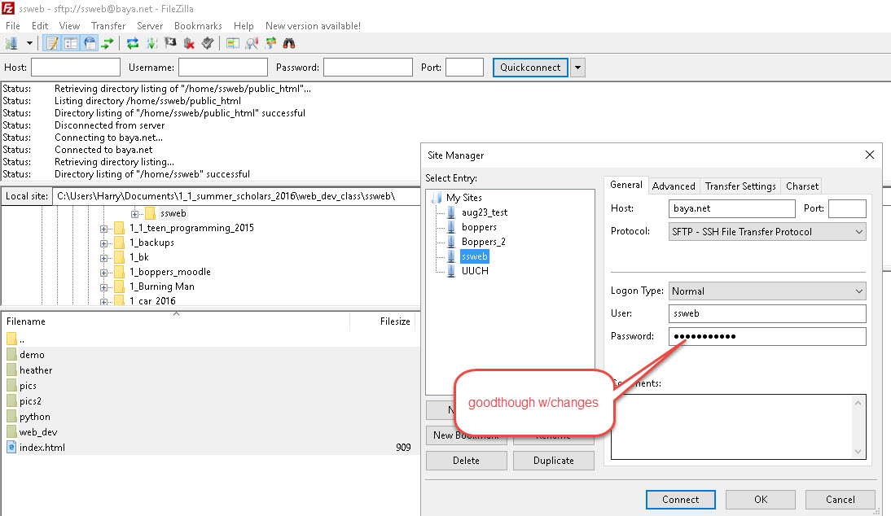Screen dimensions: 891x516
Task: Open the Quickconnect history dropdown arrow
Action: (578, 68)
